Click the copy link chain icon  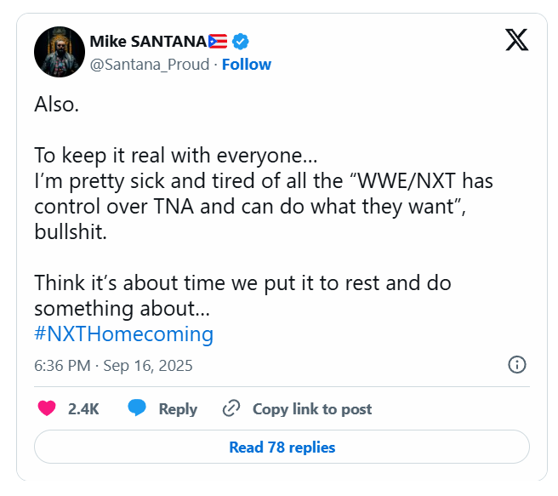click(231, 408)
